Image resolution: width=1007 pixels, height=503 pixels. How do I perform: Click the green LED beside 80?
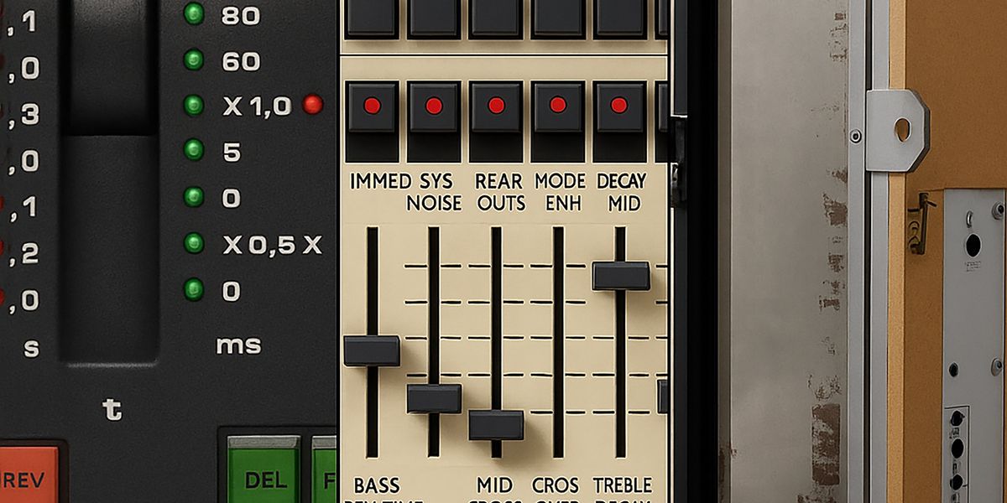pos(194,14)
